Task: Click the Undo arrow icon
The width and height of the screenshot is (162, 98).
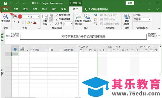Action: [x=11, y=3]
